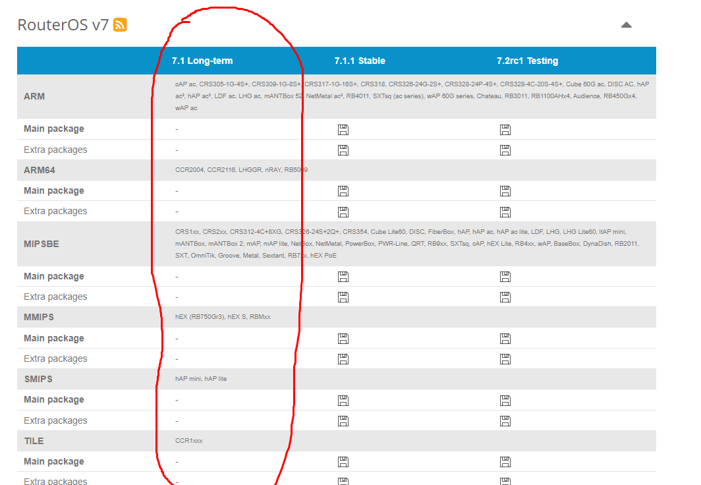Click 'hEX (RB750Gr3), hEX S, RBMxx' text
This screenshot has width=701, height=485.
[x=223, y=317]
